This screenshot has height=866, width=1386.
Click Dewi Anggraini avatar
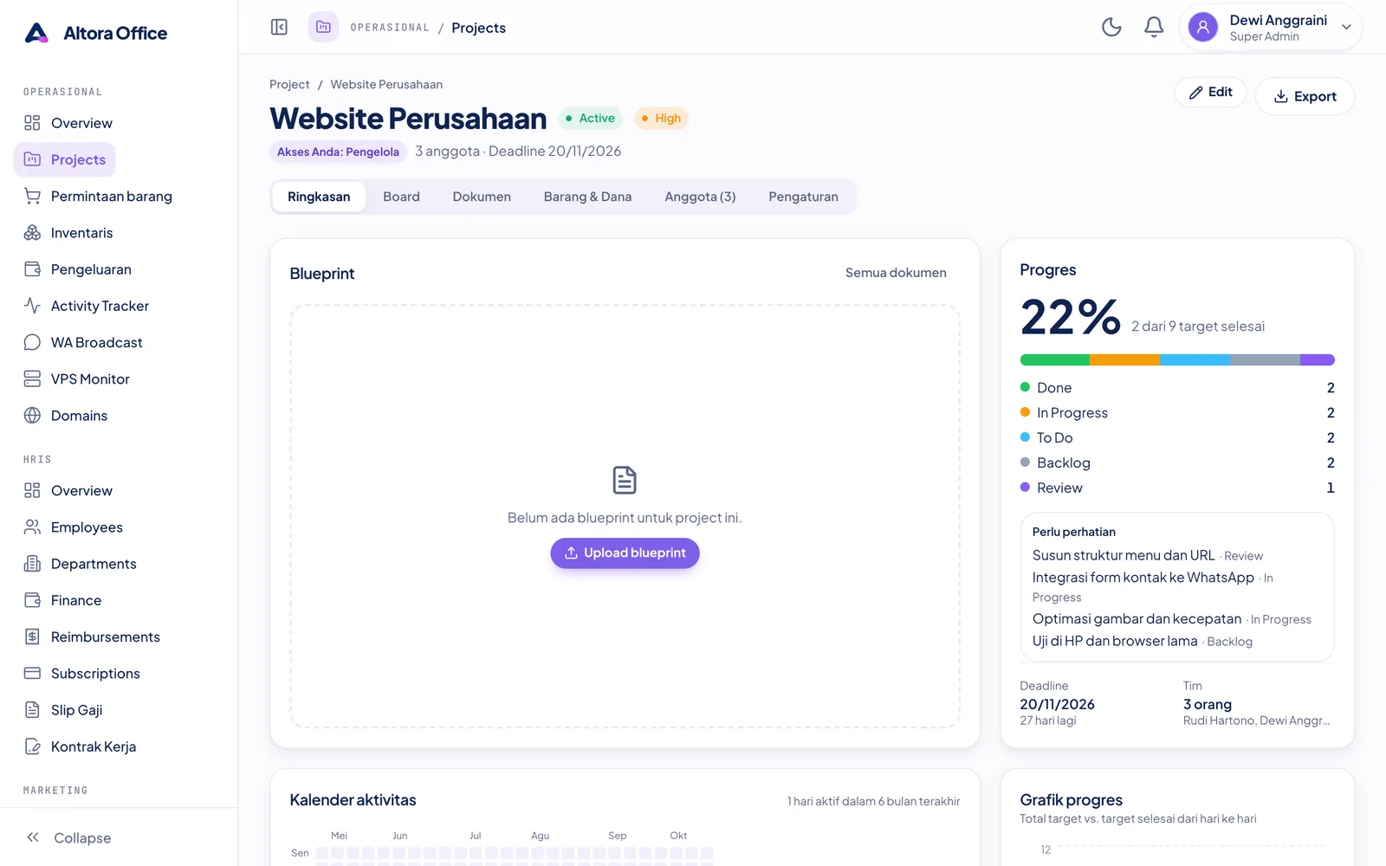coord(1202,27)
